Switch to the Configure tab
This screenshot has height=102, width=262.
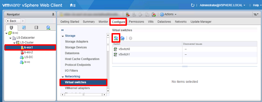click(x=118, y=22)
